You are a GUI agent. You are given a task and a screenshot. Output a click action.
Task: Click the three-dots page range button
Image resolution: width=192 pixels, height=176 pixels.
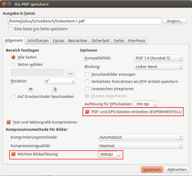70,73
